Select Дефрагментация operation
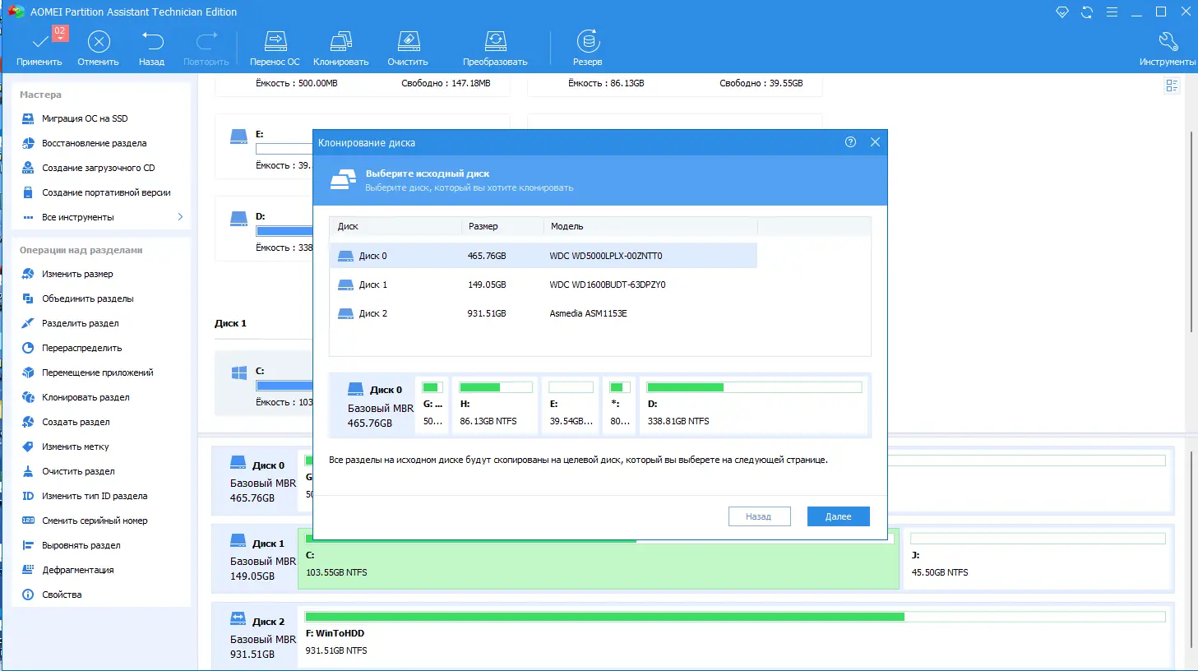Viewport: 1198px width, 671px height. click(x=77, y=570)
